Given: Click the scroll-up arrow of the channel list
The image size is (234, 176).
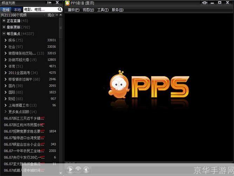Looking at the screenshot, I should [61, 15].
